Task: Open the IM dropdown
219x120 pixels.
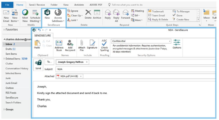Action: (x=135, y=15)
